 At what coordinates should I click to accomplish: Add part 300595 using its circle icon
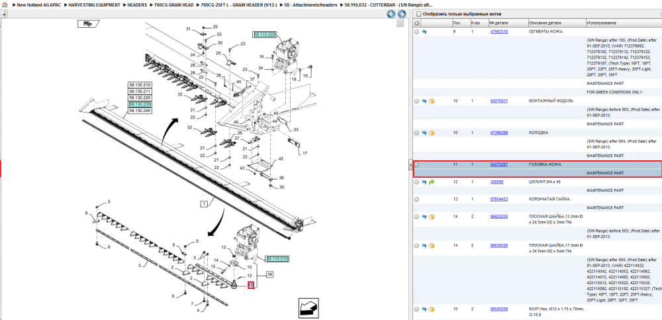coord(416,182)
